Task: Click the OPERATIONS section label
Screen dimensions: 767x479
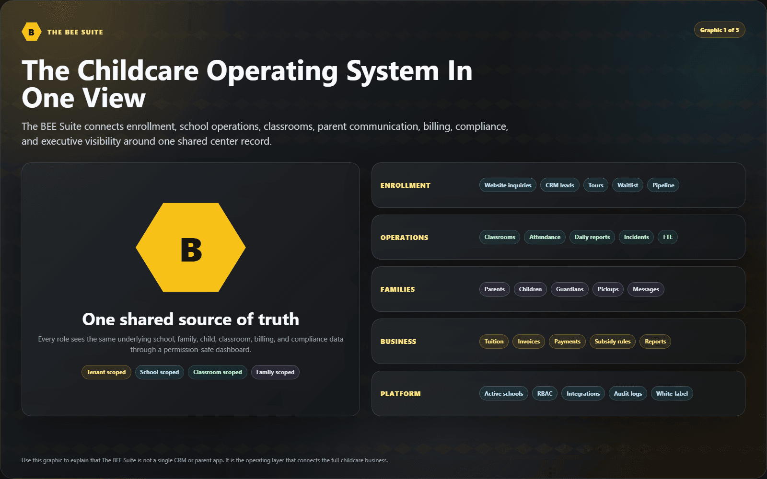Action: coord(405,238)
